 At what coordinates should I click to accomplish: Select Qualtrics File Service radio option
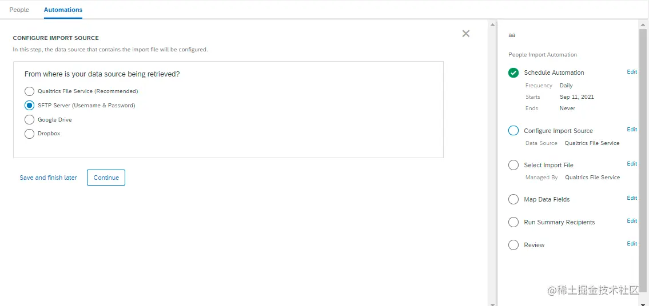29,91
